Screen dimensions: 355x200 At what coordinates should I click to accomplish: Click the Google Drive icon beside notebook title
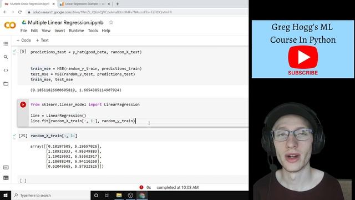24,22
